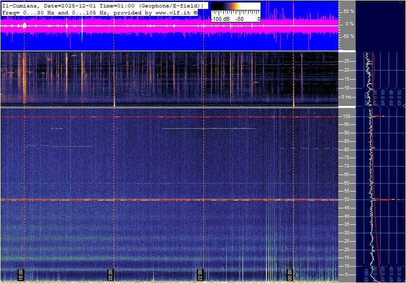The height and width of the screenshot is (283, 406).
Task: Click the red 100 Hz line in spectrogram
Action: click(x=149, y=117)
